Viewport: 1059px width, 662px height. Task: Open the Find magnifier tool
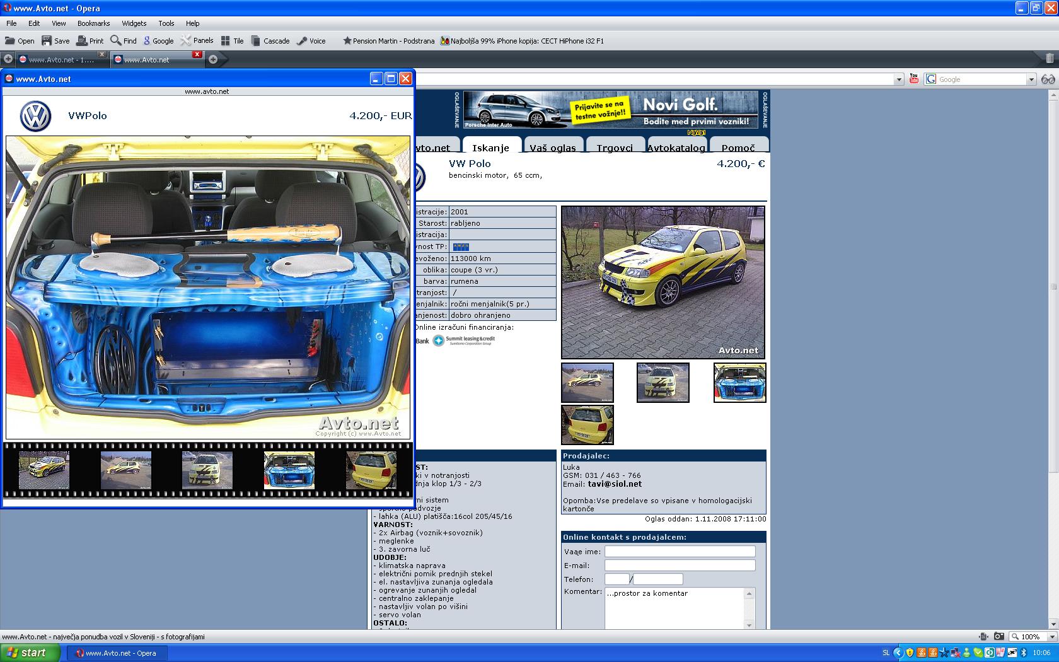click(x=124, y=41)
